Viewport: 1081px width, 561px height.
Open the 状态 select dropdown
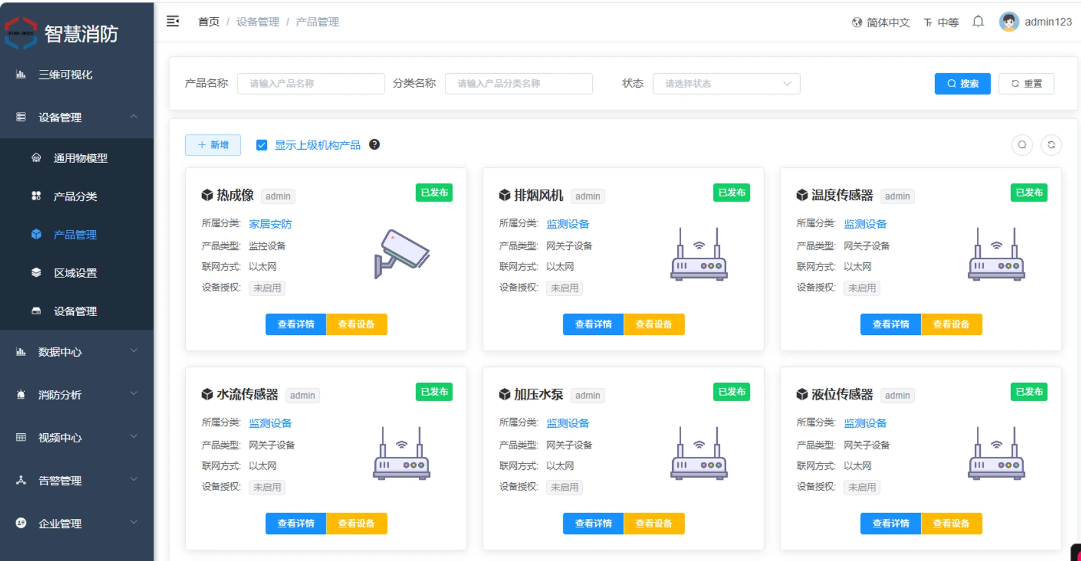(726, 83)
